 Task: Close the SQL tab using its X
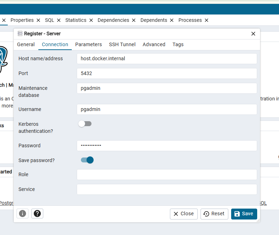pos(59,20)
